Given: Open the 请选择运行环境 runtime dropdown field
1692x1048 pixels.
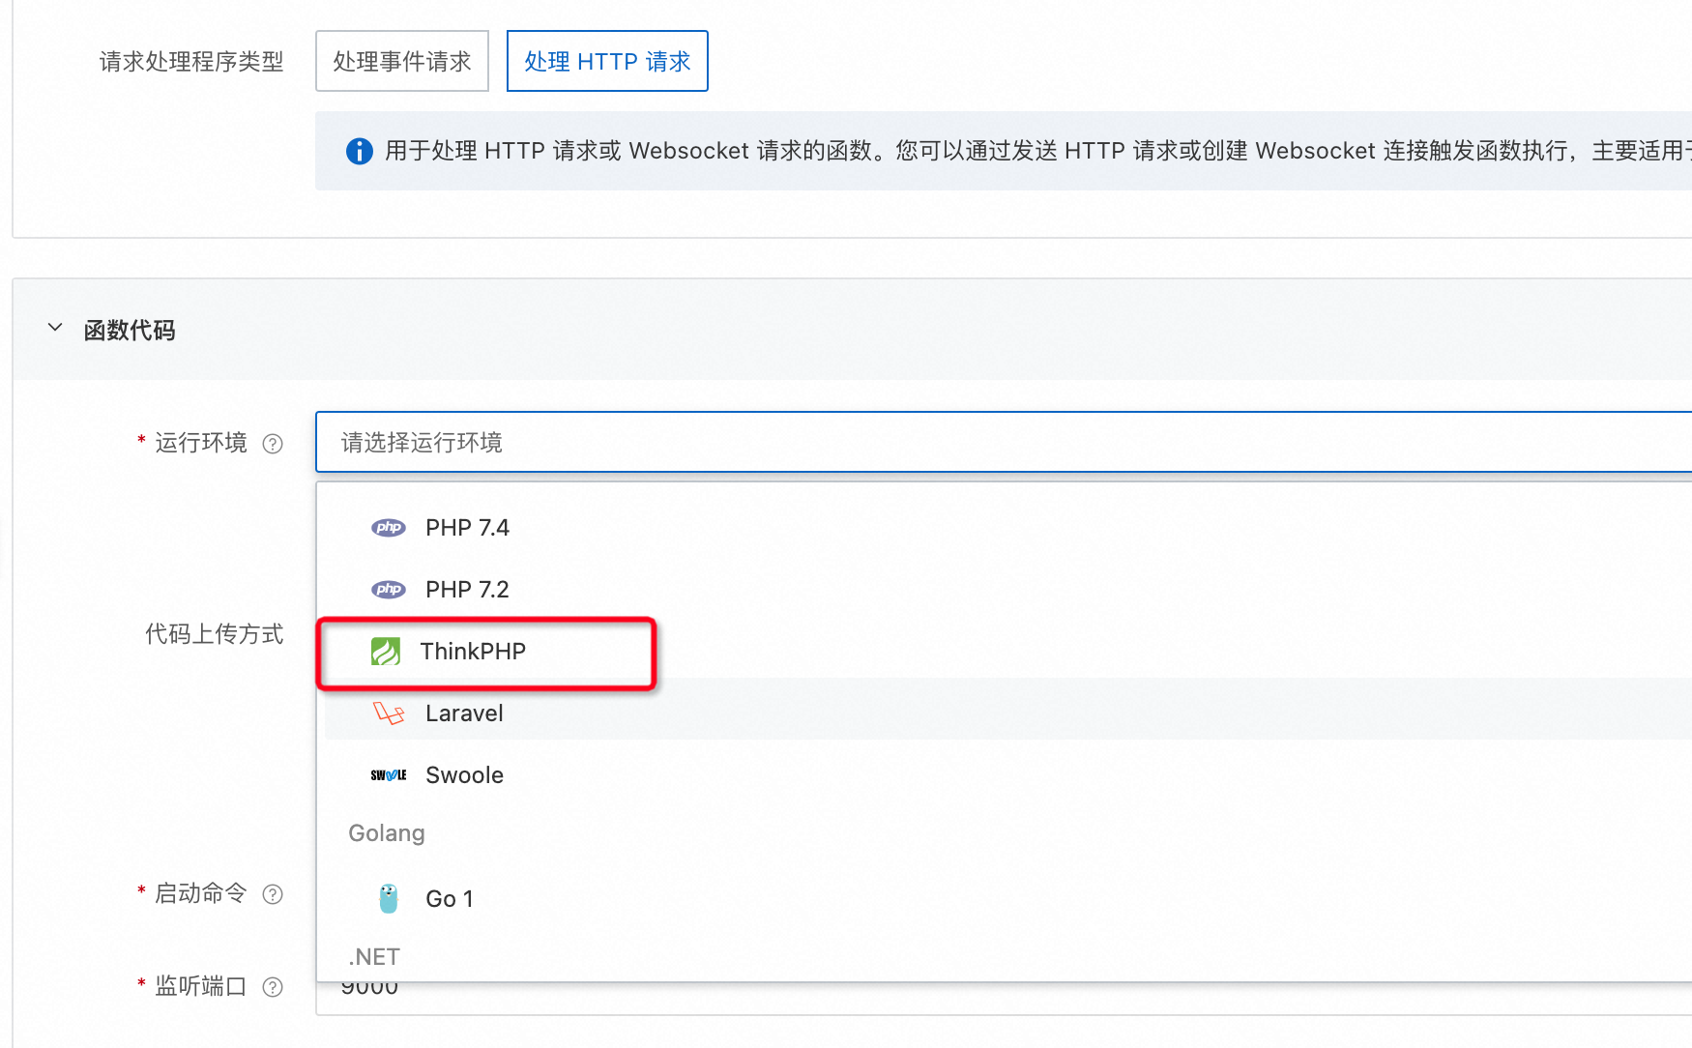Looking at the screenshot, I should (x=1004, y=442).
